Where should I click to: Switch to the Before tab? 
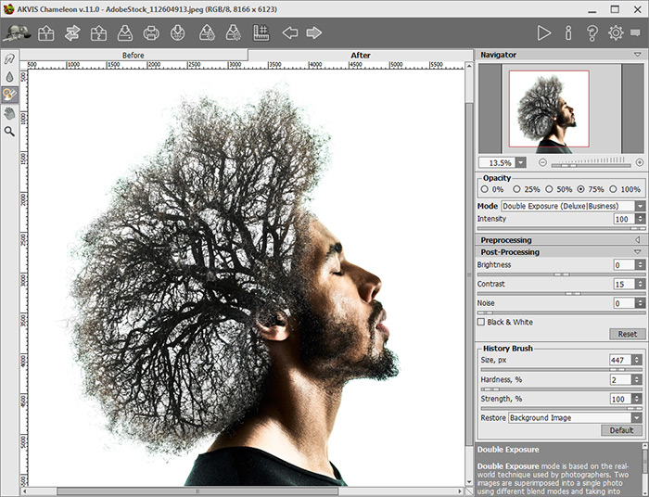[x=134, y=55]
